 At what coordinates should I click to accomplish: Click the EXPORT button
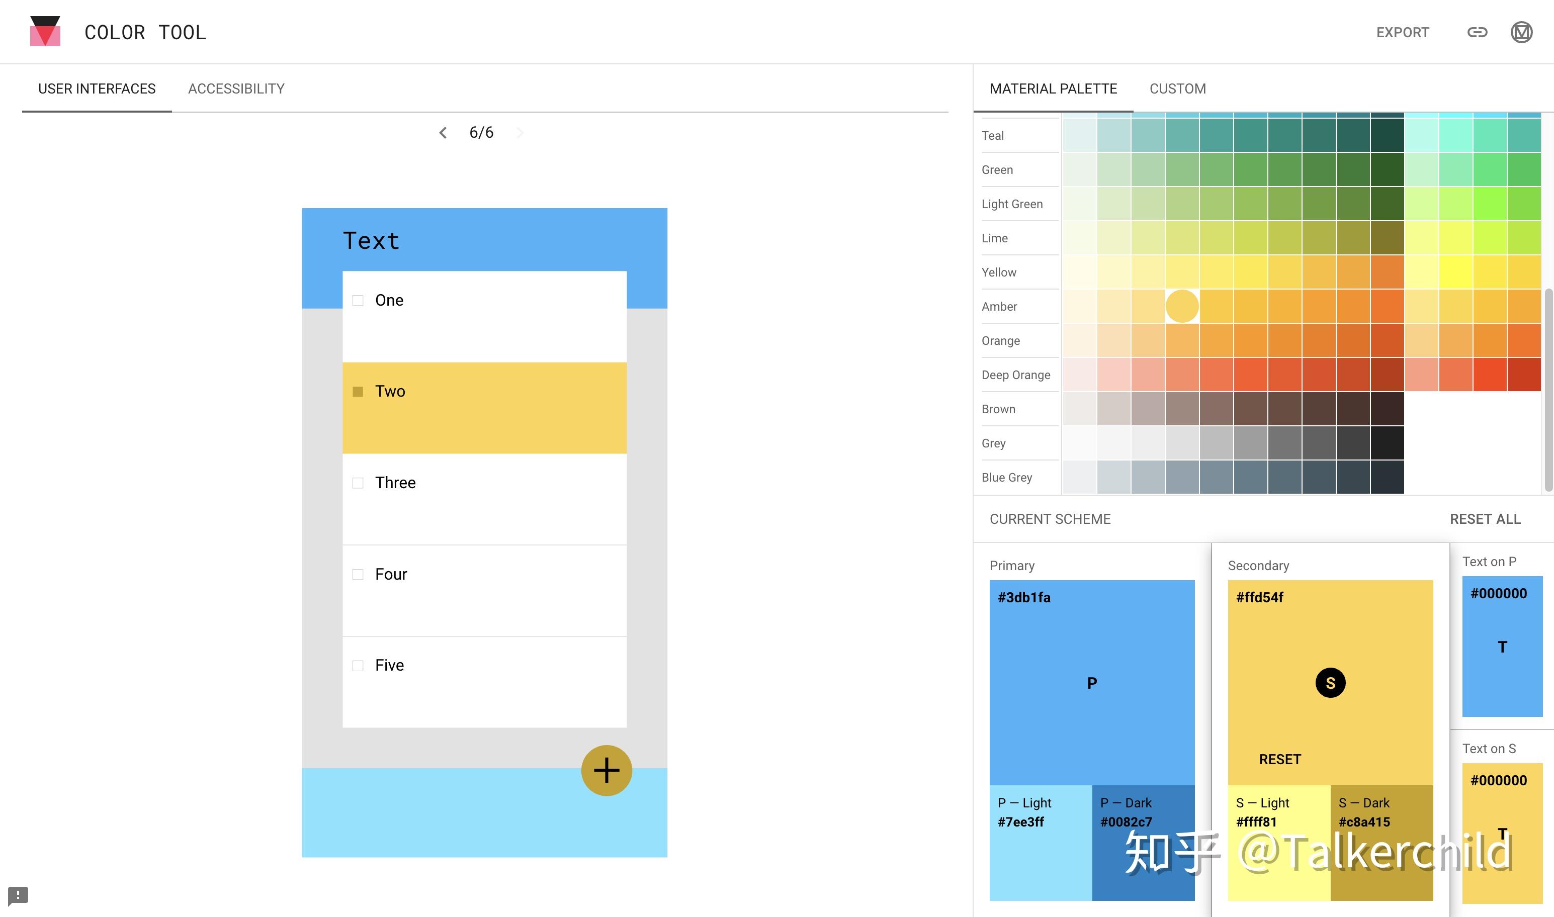coord(1402,32)
